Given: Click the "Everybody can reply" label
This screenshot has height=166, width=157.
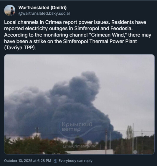Looking at the screenshot, I should point(75,161).
